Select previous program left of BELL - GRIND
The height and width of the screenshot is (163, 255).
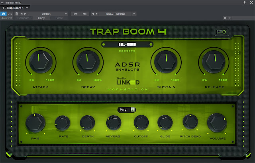click(93, 14)
